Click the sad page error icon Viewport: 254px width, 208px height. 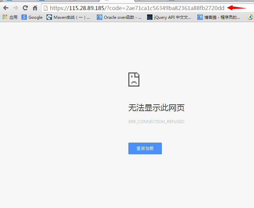(134, 80)
